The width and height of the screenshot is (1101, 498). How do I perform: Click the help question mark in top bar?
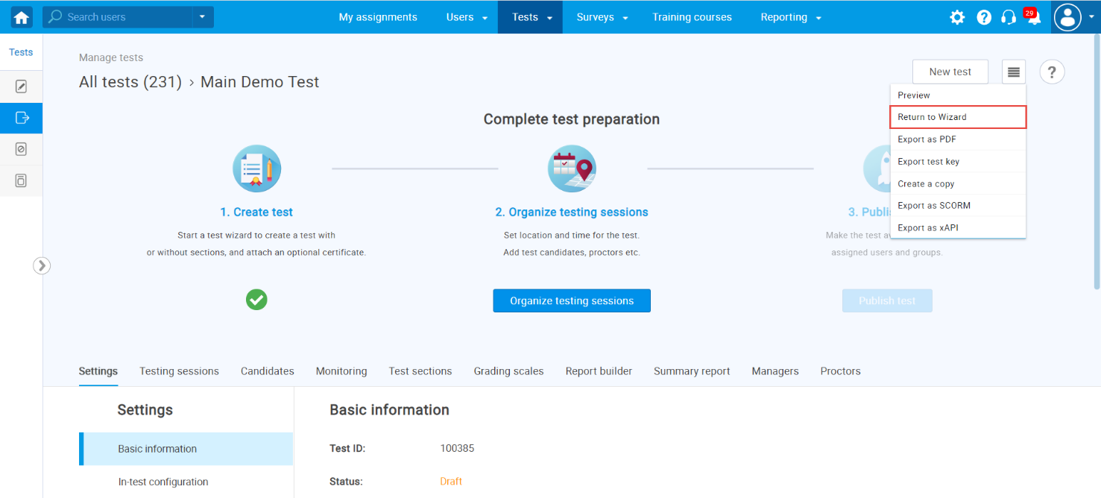pos(984,17)
